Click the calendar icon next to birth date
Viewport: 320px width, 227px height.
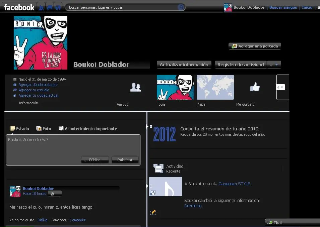(x=15, y=79)
